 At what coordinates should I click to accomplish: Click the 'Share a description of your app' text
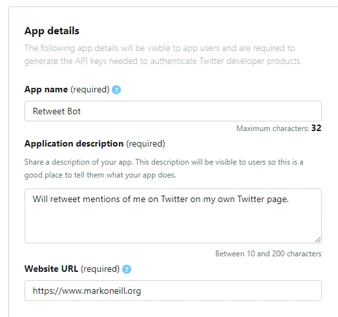pos(79,162)
